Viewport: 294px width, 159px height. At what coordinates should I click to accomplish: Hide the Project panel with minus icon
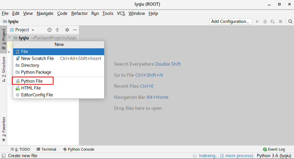coord(75,30)
